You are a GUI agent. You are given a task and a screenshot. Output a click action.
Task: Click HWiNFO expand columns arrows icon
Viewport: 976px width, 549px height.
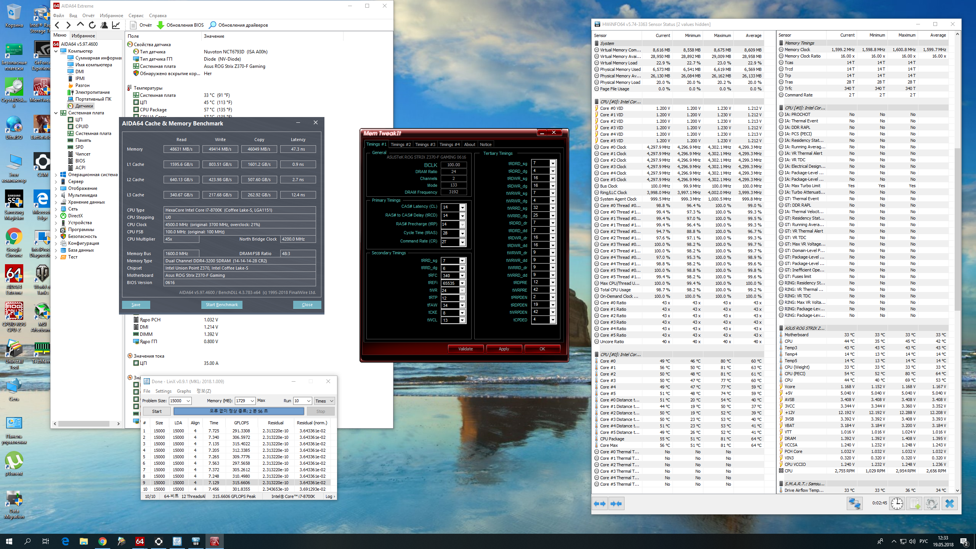point(600,504)
